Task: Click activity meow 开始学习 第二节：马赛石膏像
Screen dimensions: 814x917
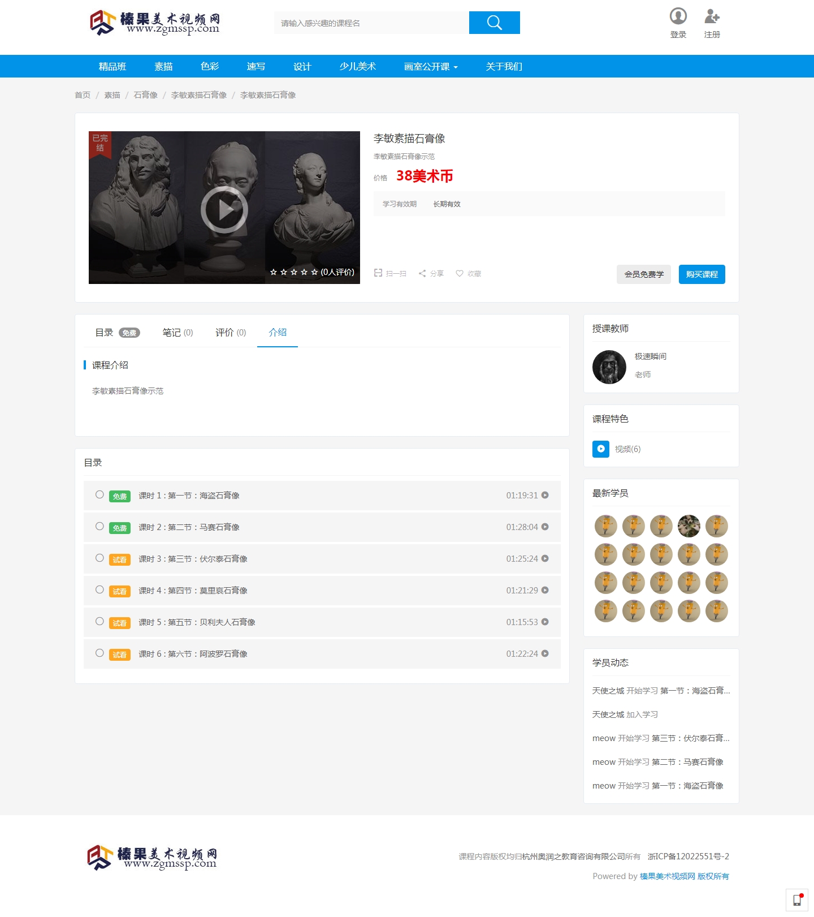Action: click(x=658, y=762)
